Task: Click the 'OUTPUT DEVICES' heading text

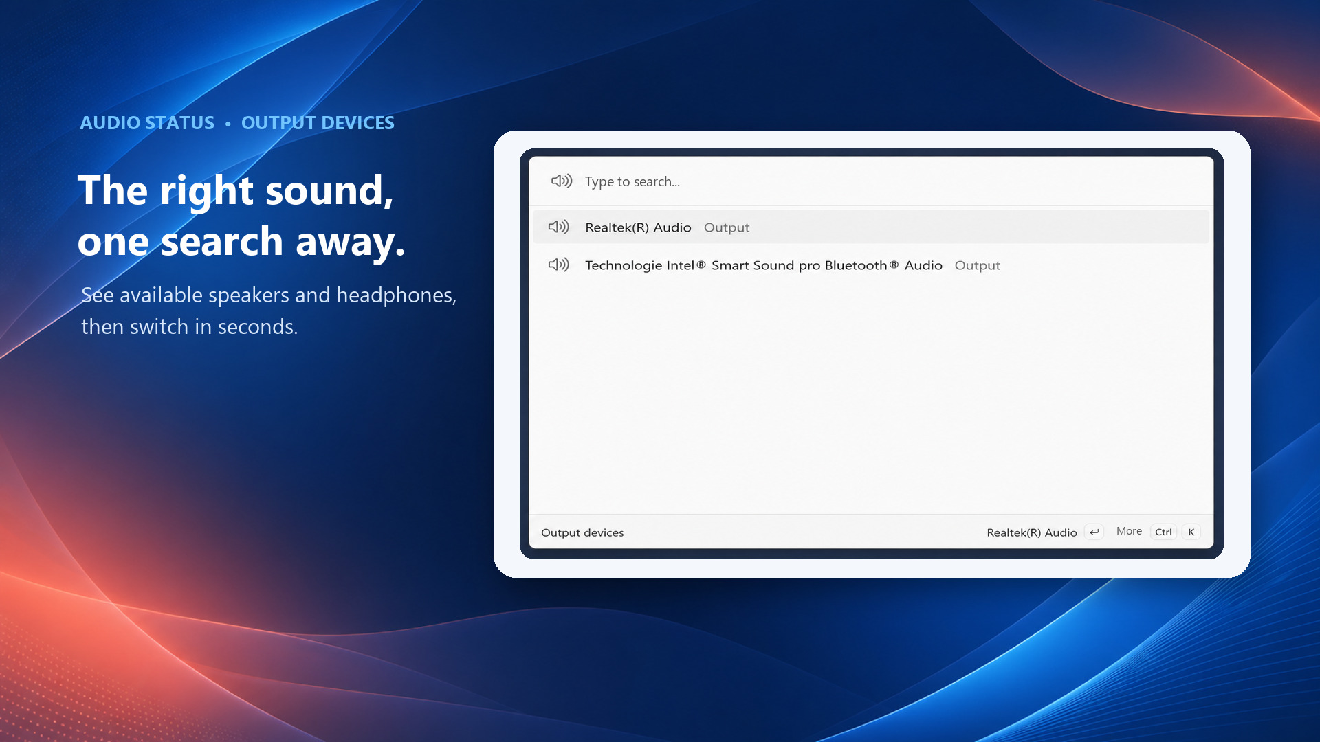Action: [318, 123]
